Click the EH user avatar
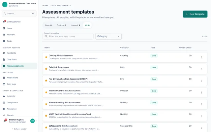This screenshot has width=211, height=132. point(32,121)
